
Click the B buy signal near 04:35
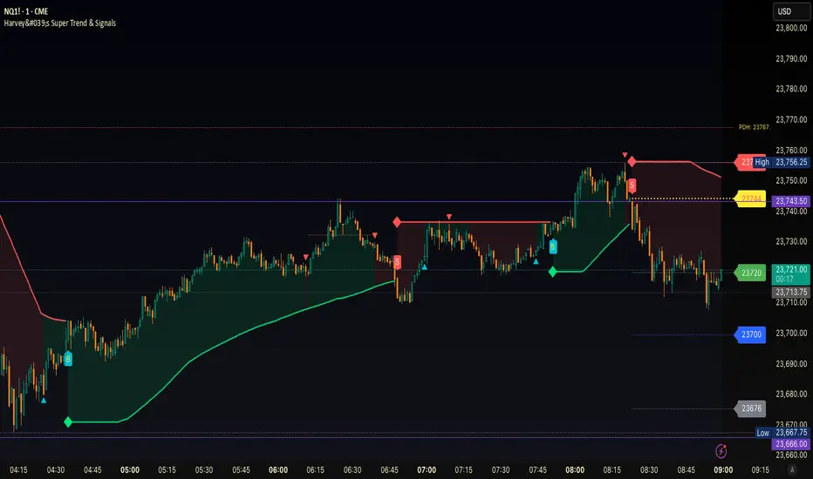[68, 358]
